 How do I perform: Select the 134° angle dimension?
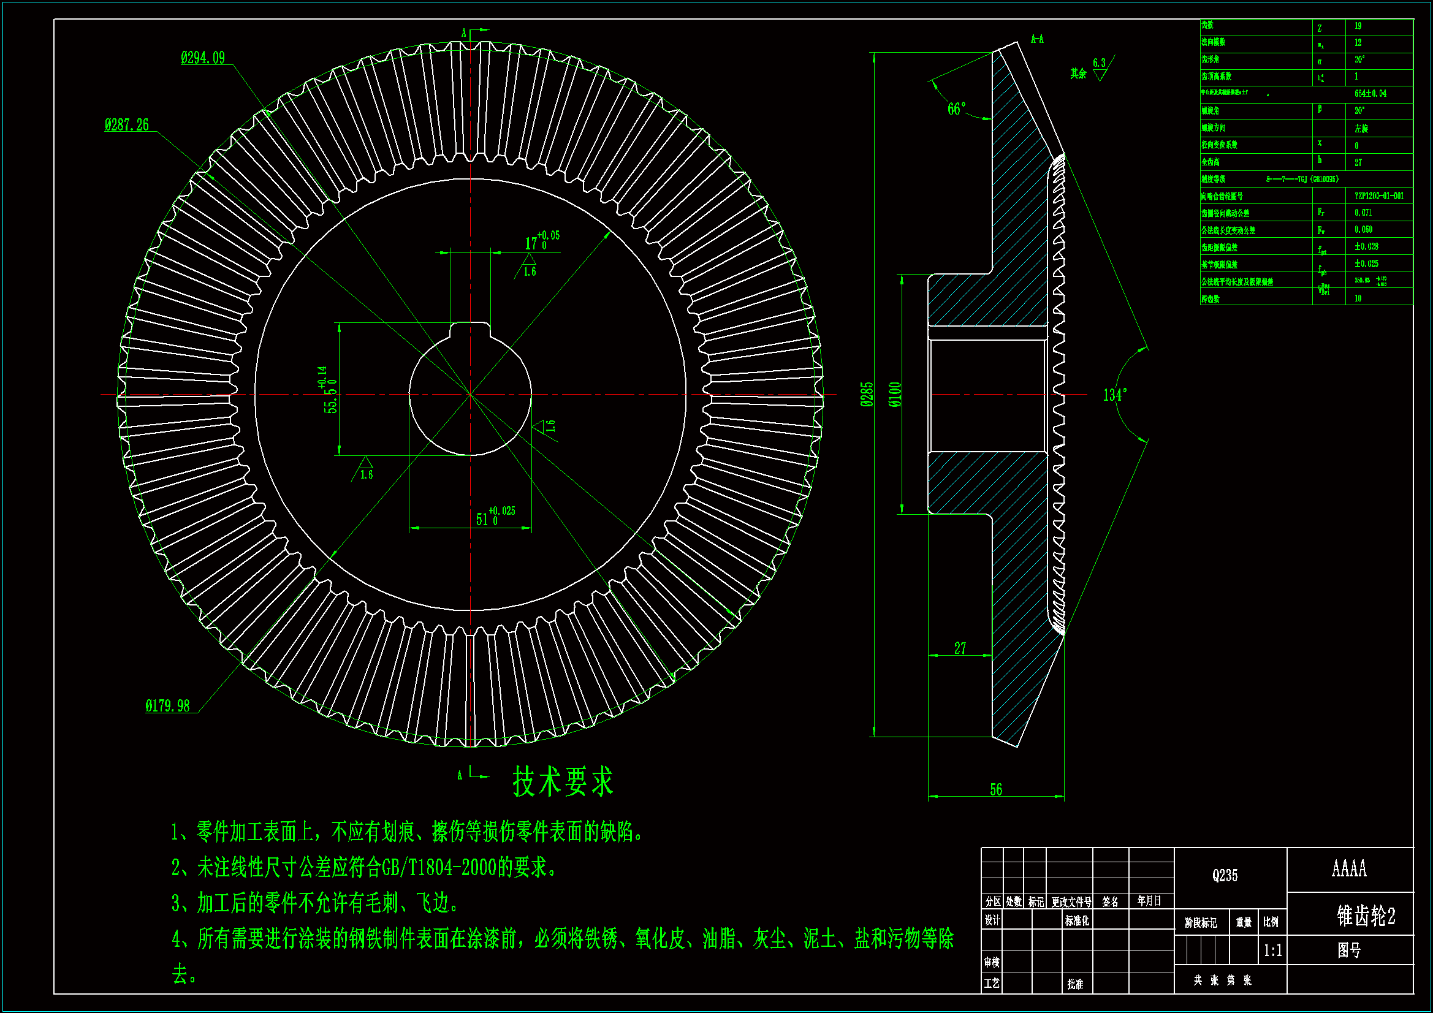coord(1115,395)
